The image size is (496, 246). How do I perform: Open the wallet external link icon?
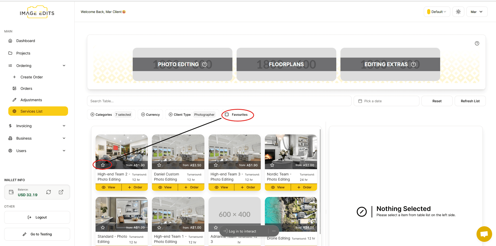pyautogui.click(x=61, y=192)
